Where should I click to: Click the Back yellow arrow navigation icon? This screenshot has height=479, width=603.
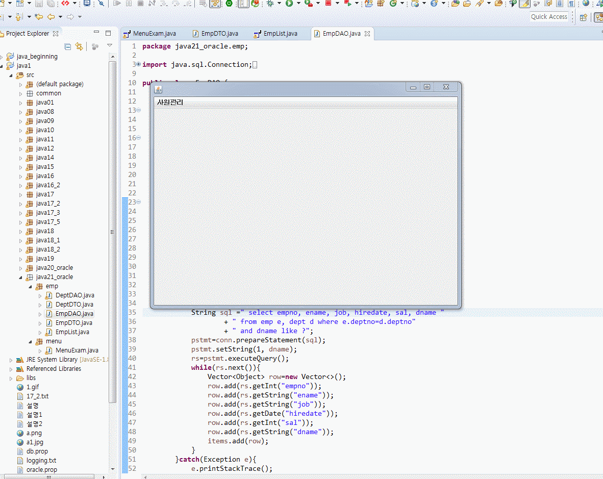coord(51,17)
